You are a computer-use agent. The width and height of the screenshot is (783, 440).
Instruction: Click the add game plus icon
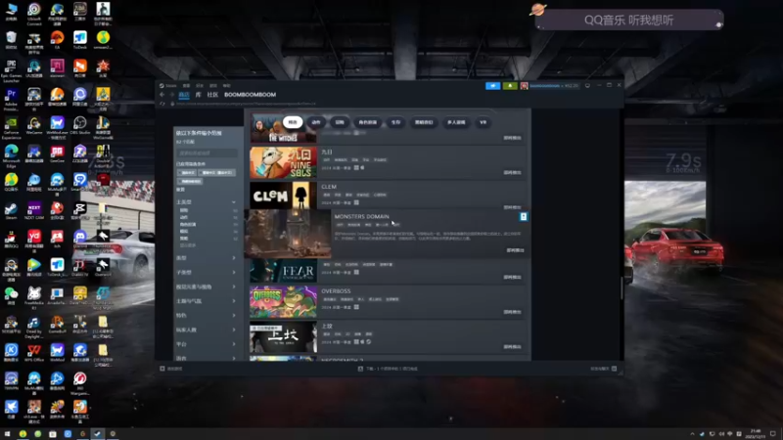point(162,369)
